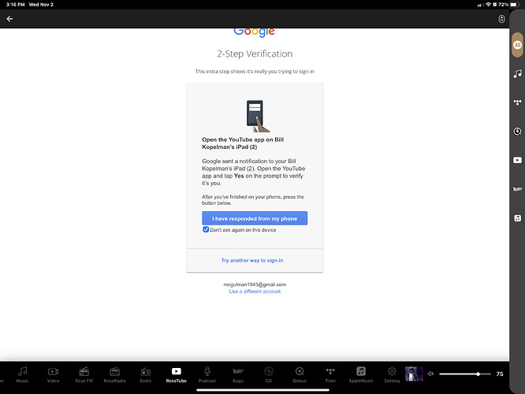The image size is (525, 394).
Task: Adjust the volume slider
Action: coord(465,374)
